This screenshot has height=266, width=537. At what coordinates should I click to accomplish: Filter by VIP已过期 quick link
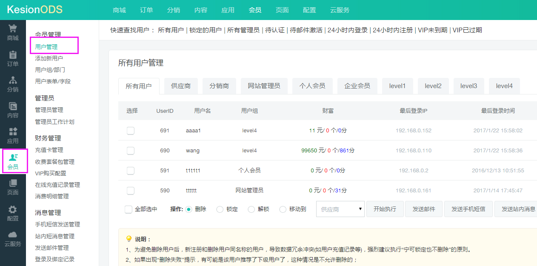[467, 30]
